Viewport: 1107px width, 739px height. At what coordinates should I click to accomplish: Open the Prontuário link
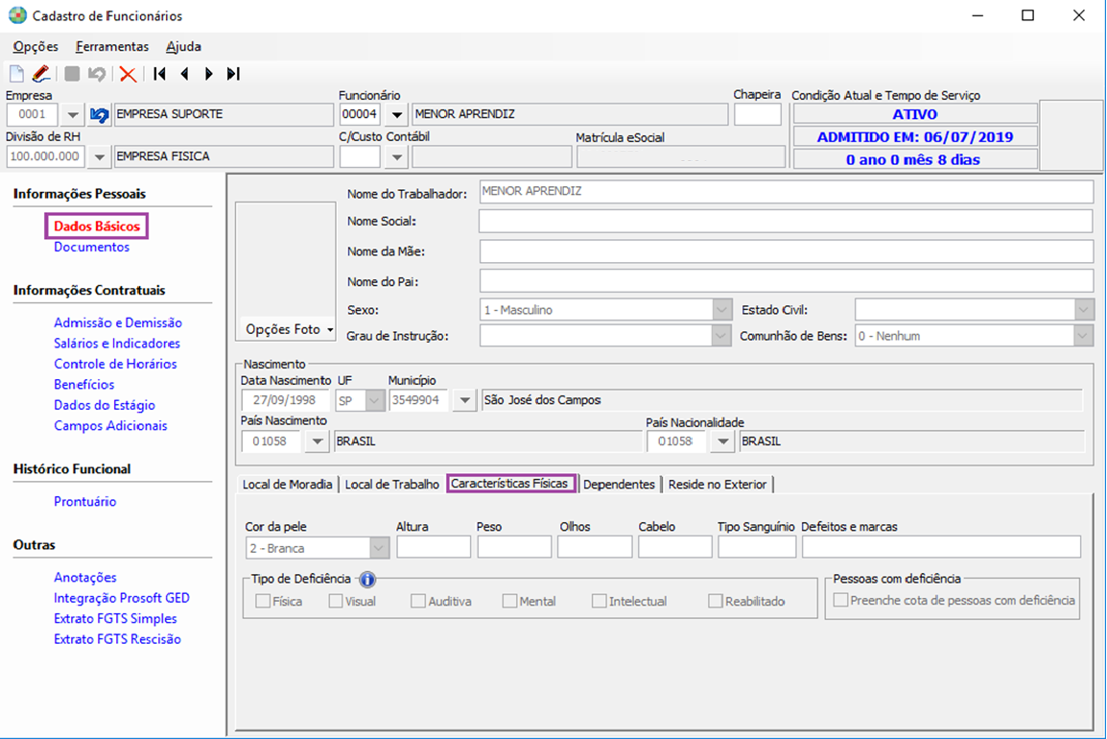(84, 502)
